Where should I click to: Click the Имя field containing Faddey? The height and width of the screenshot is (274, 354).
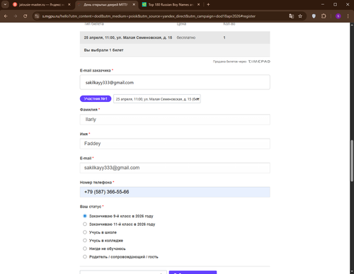tap(175, 144)
